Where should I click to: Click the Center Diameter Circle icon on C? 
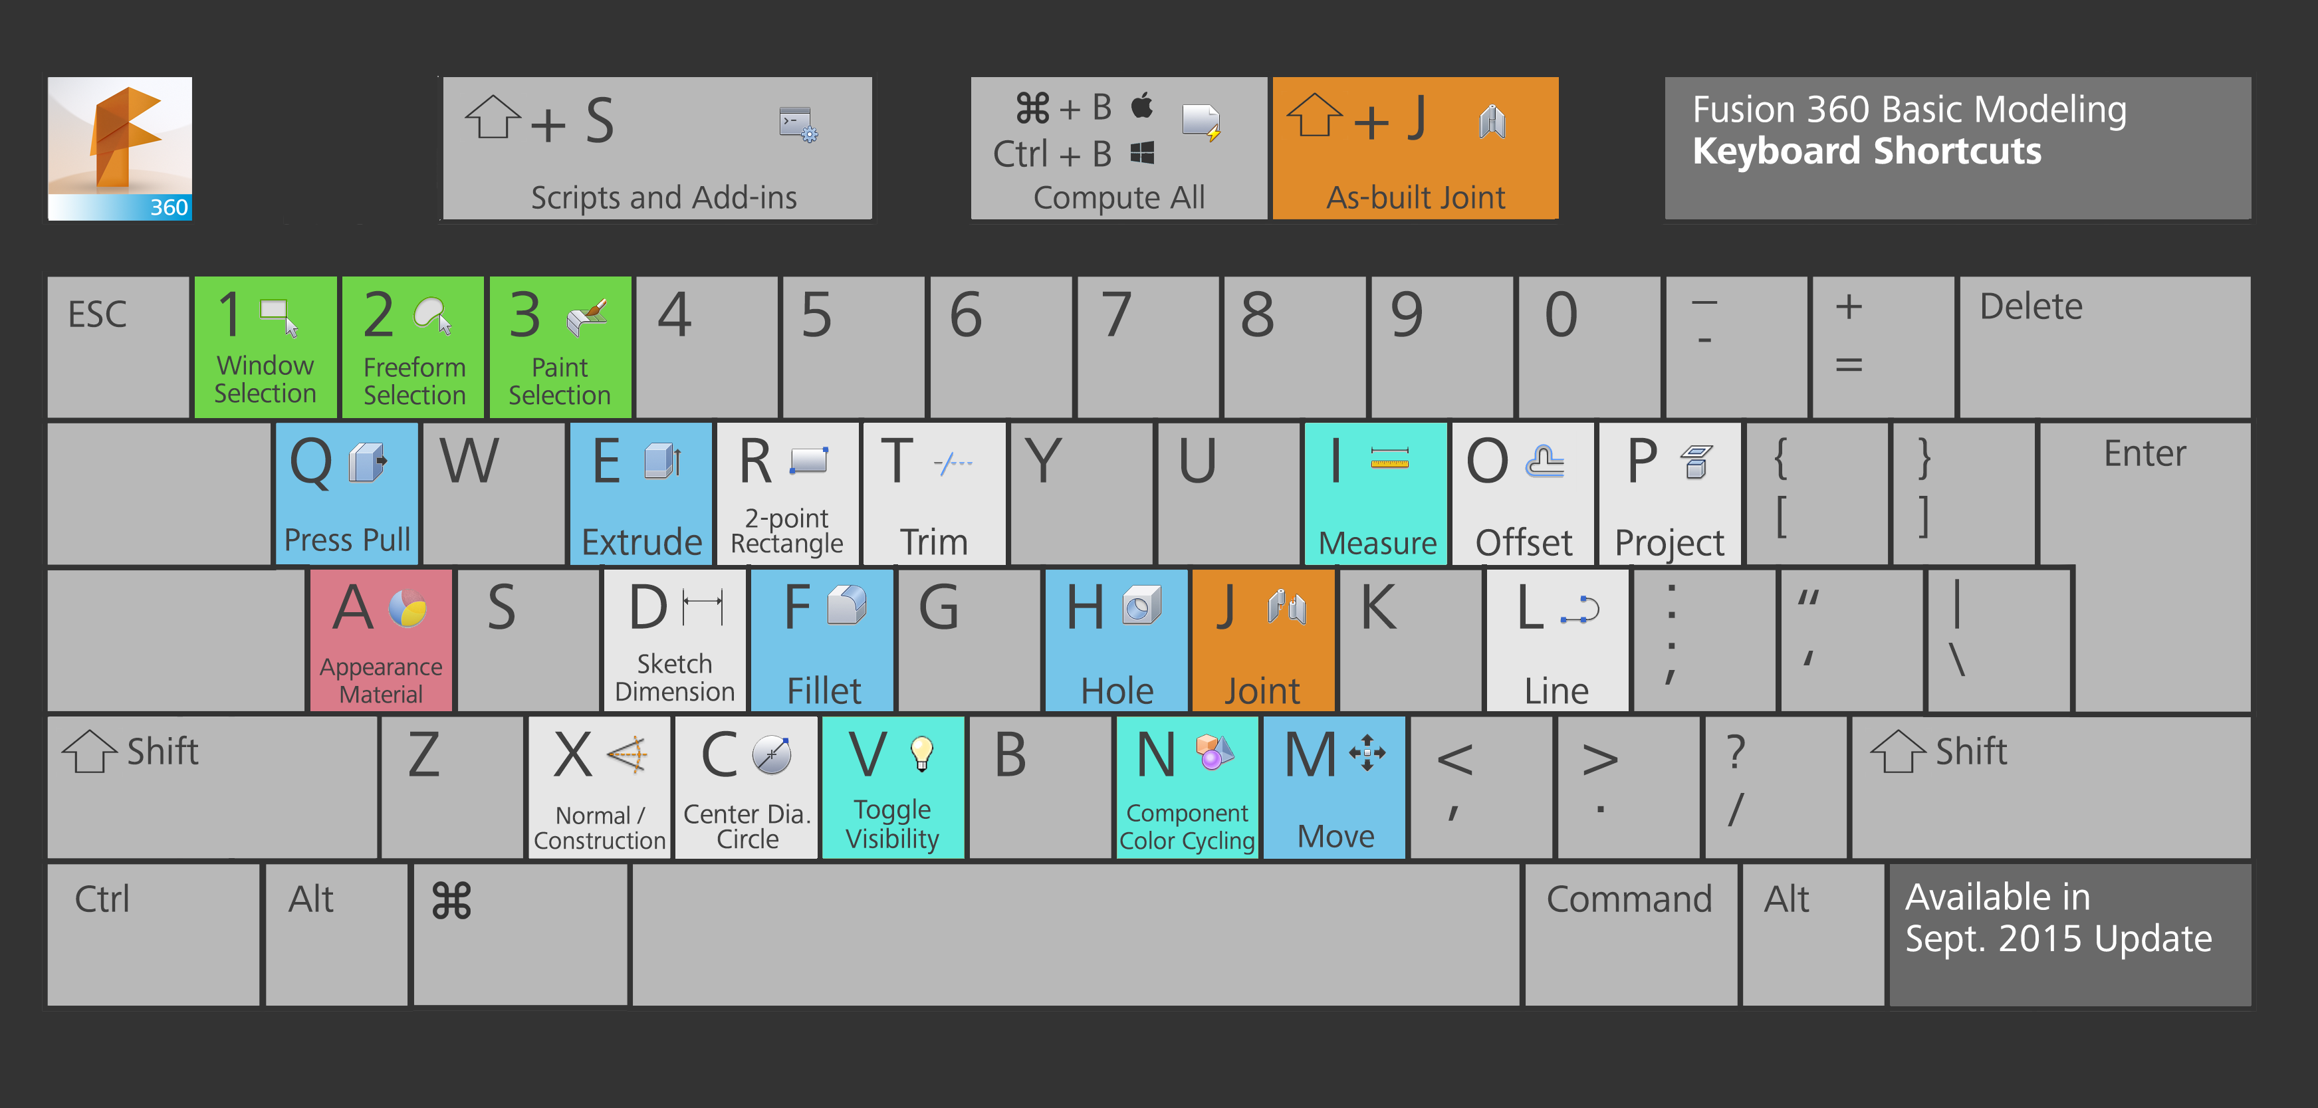[771, 754]
